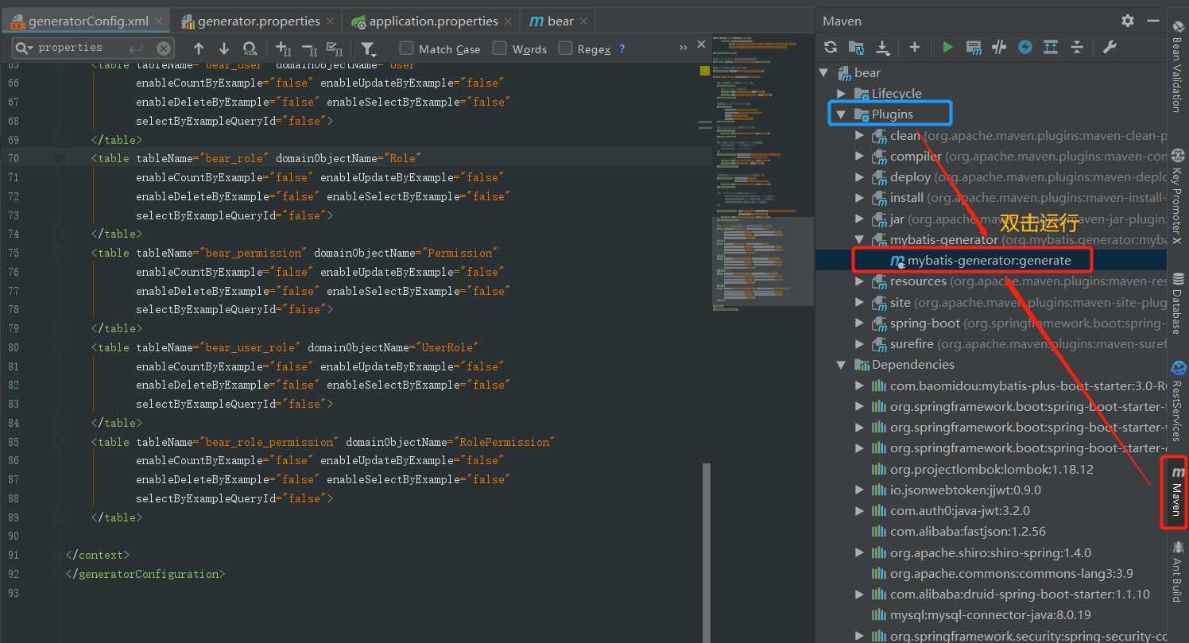1189x643 pixels.
Task: Select mybatis-generator:generate goal
Action: [x=990, y=260]
